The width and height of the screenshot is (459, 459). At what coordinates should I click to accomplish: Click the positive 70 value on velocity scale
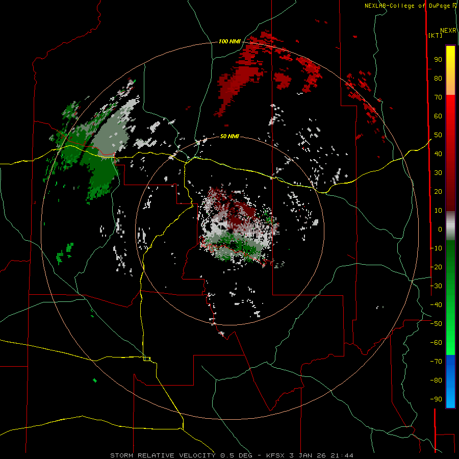(x=438, y=97)
